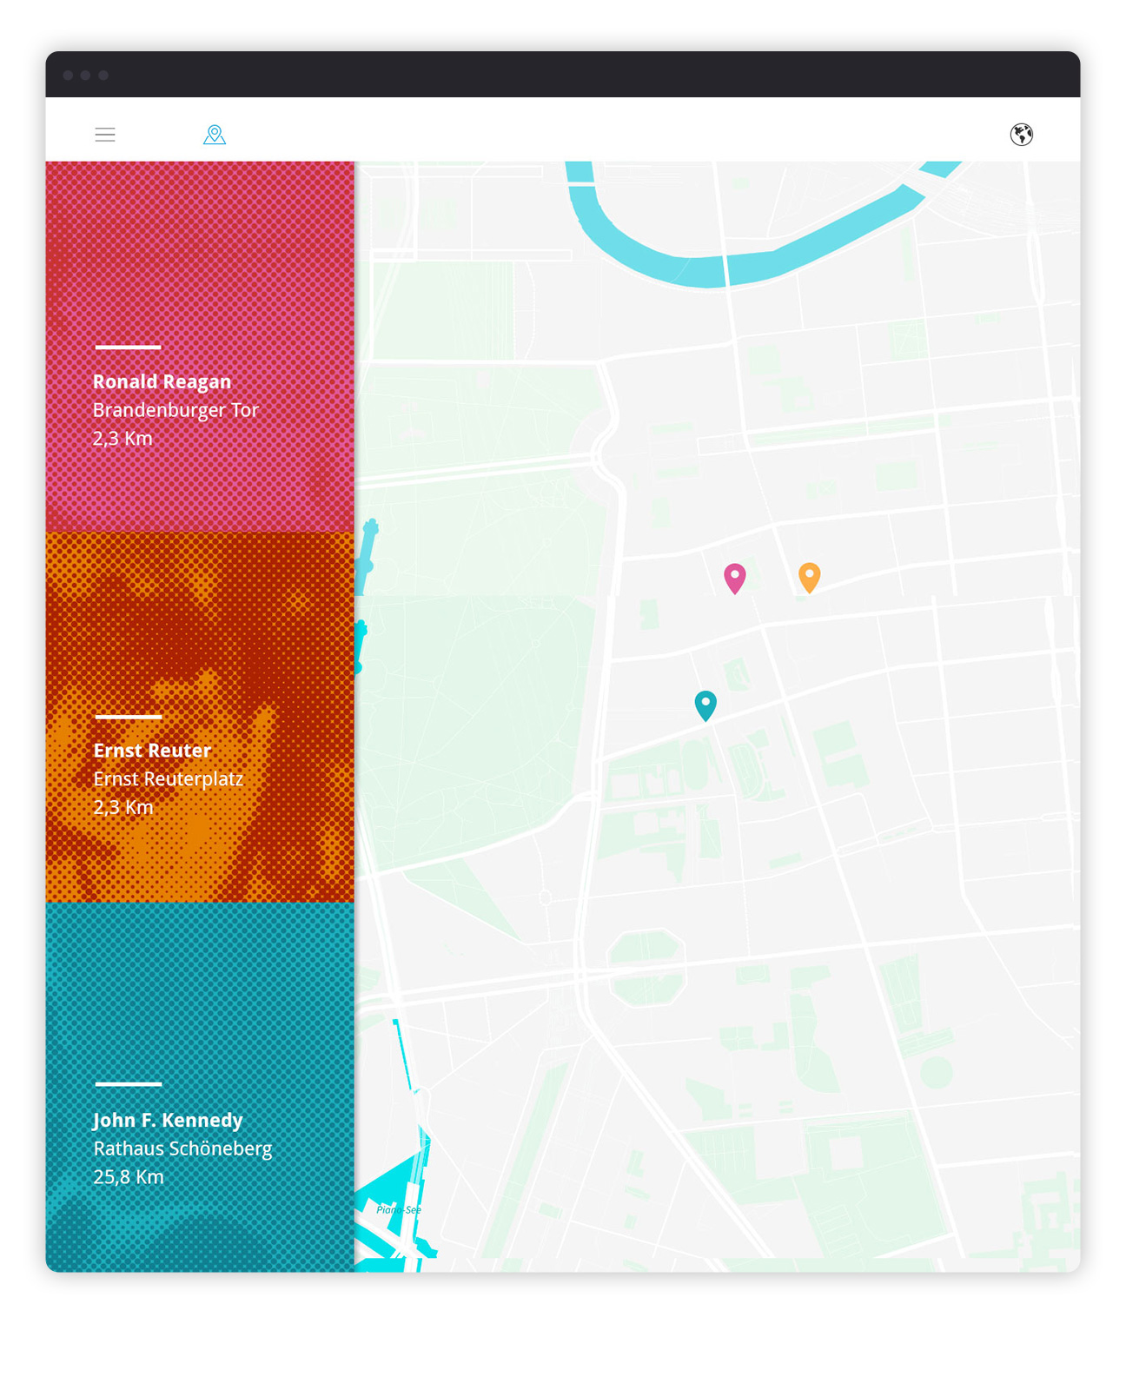Click the Piano-See map label
Image resolution: width=1126 pixels, height=1390 pixels.
(399, 1209)
